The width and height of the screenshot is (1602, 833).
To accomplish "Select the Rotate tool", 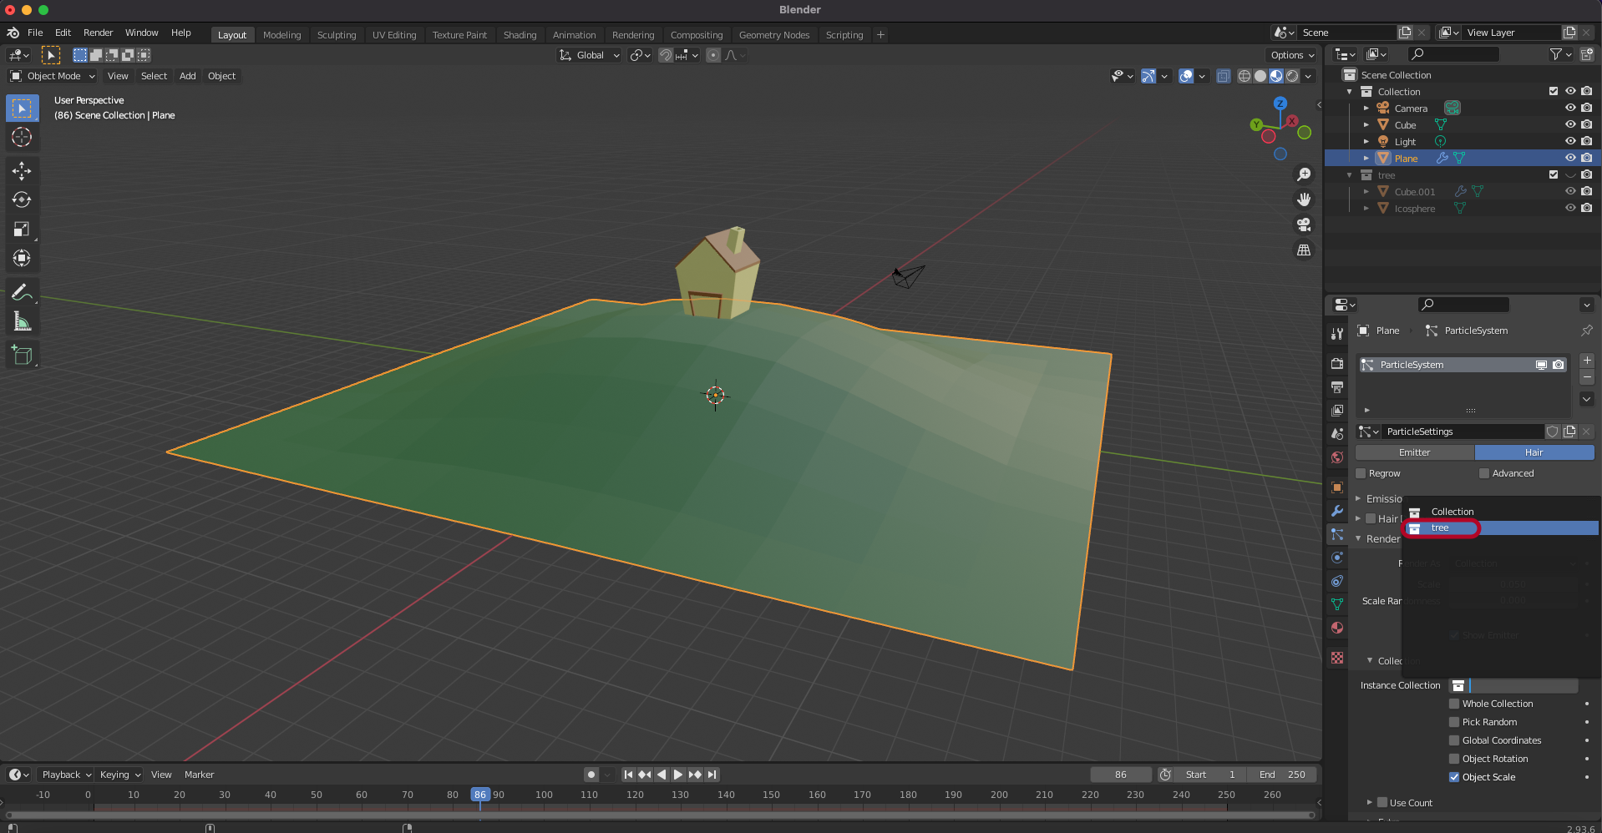I will tap(22, 200).
